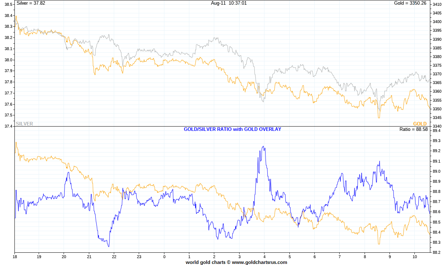
Task: Click the "Aug-11 10:37:01" timestamp
Action: (229, 3)
